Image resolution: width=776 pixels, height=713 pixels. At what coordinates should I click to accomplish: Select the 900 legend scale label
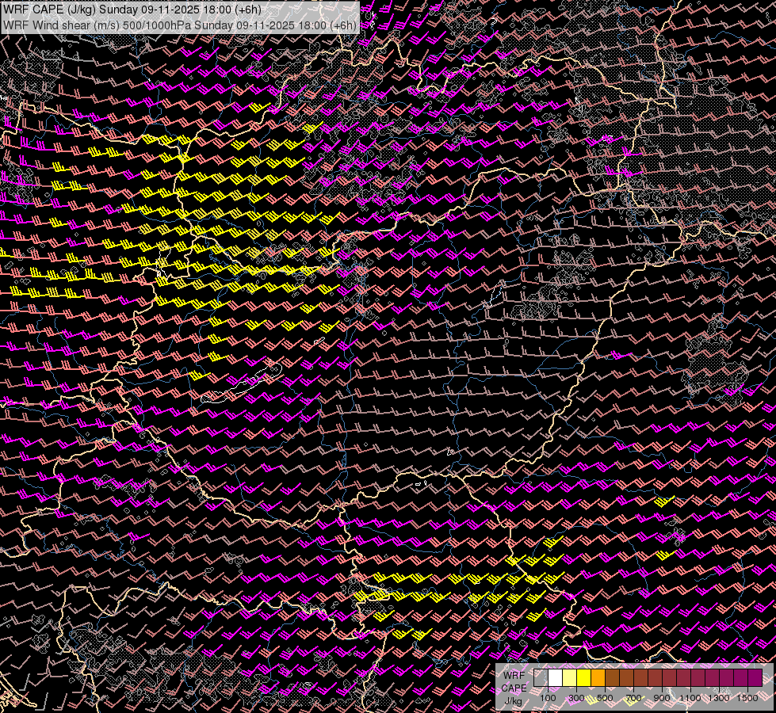coord(662,698)
